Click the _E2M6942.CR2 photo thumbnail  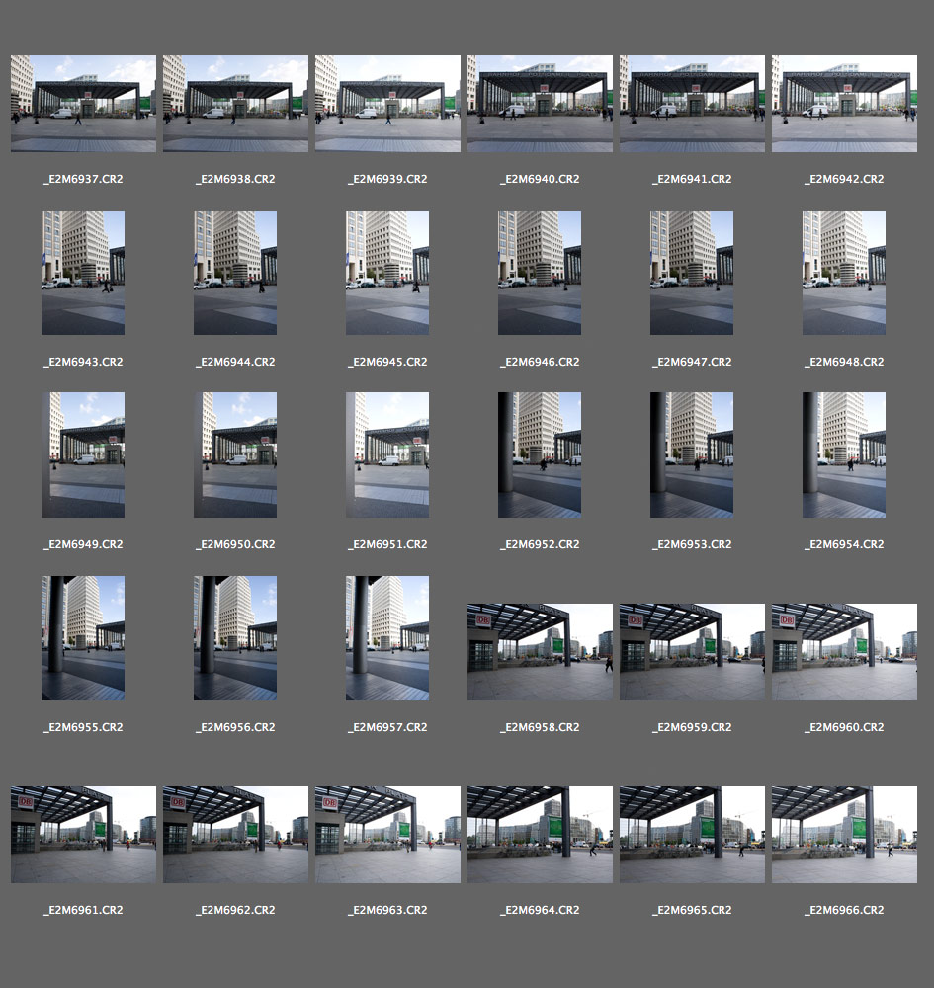coord(844,103)
